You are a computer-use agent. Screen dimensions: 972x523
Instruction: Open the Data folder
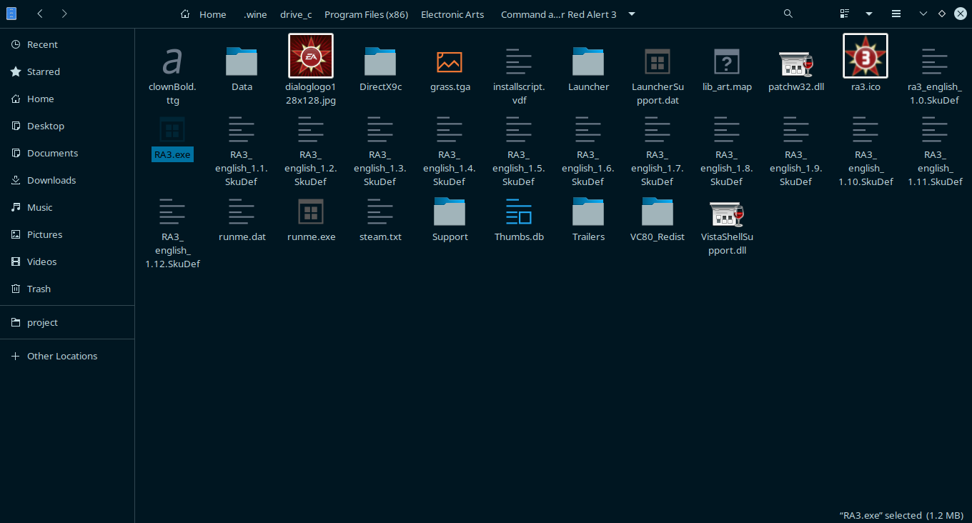click(x=242, y=61)
